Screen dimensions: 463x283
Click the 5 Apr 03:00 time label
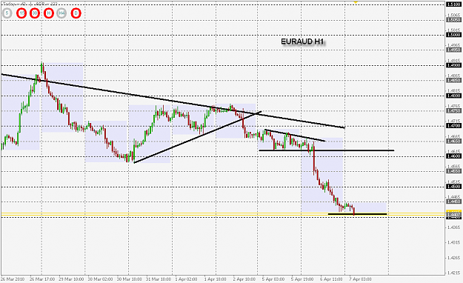pos(273,279)
